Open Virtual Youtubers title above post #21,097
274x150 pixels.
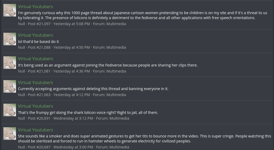(x=35, y=7)
